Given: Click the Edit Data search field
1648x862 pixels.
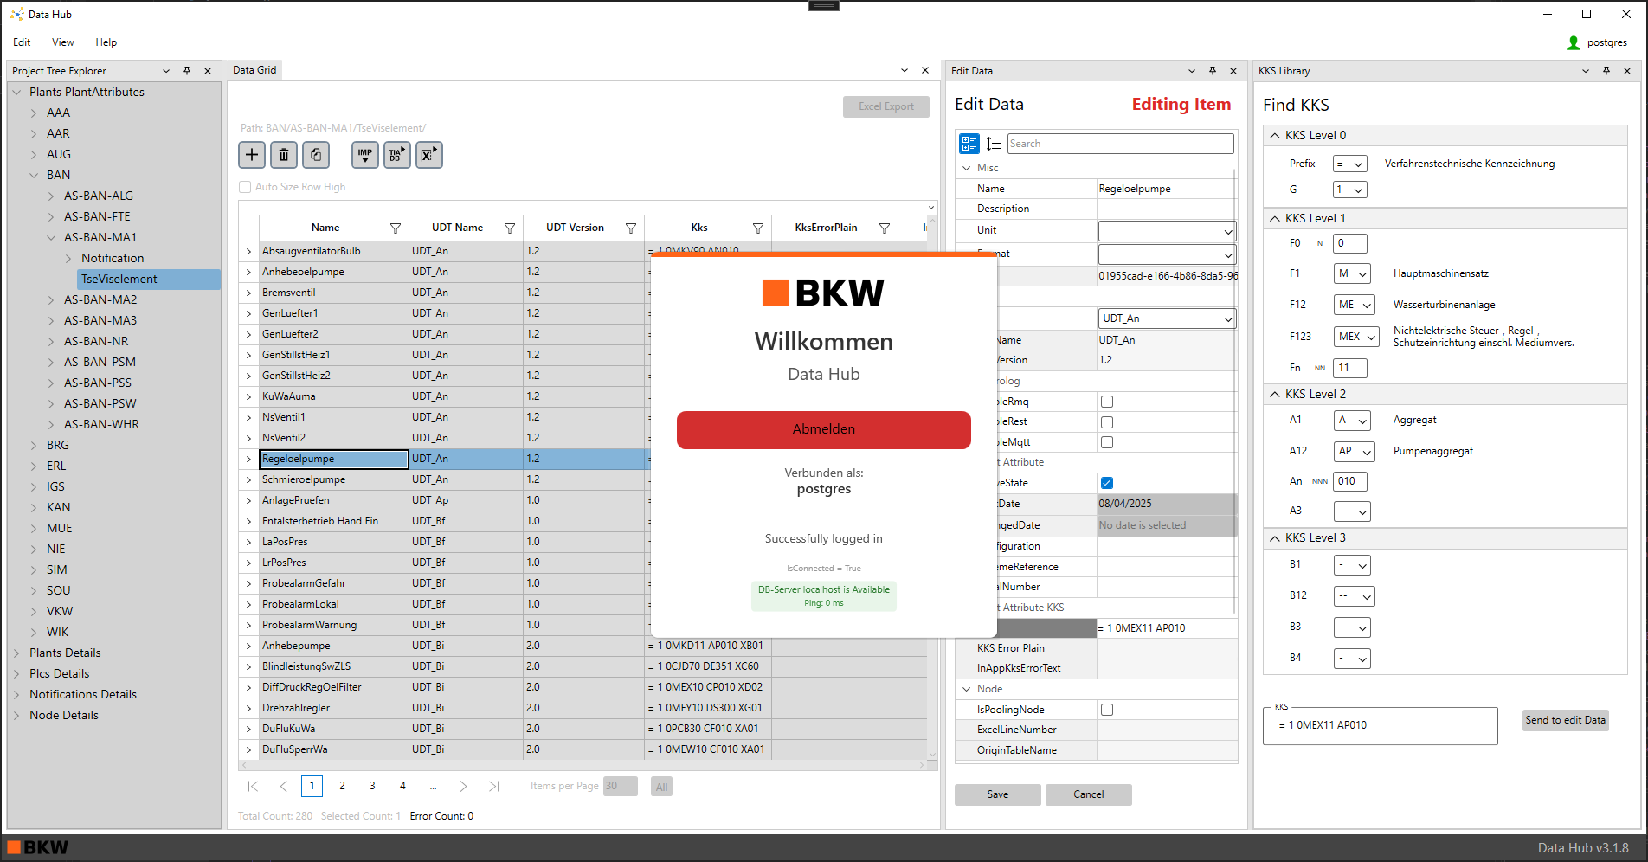Looking at the screenshot, I should [1120, 144].
